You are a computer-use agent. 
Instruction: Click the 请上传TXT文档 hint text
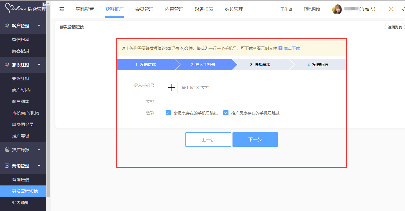[x=195, y=88]
